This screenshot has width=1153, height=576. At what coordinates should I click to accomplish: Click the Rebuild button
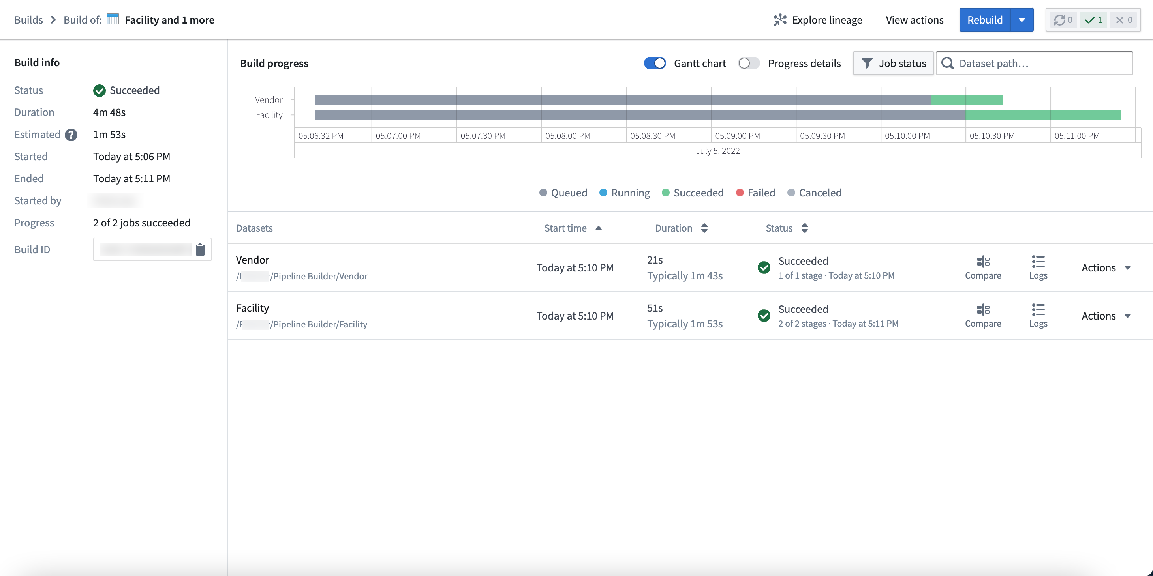coord(985,20)
